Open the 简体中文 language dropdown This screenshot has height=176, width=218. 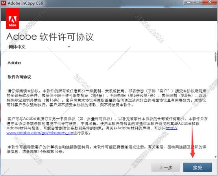tap(39, 47)
